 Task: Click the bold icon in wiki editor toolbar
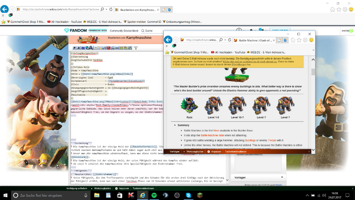click(x=74, y=48)
